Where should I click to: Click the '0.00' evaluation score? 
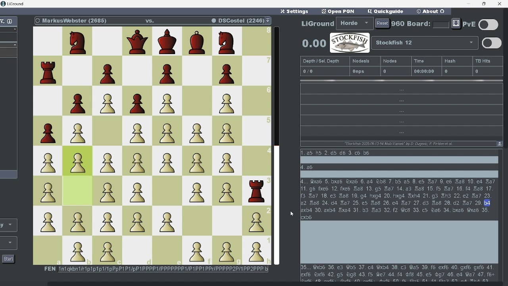[x=314, y=43]
